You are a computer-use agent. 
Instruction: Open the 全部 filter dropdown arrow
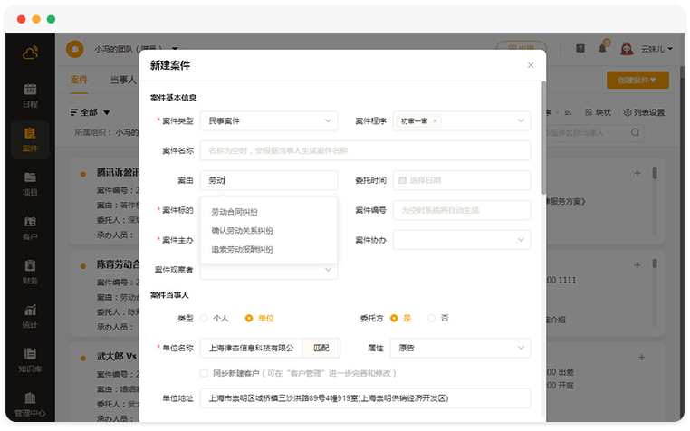point(107,112)
